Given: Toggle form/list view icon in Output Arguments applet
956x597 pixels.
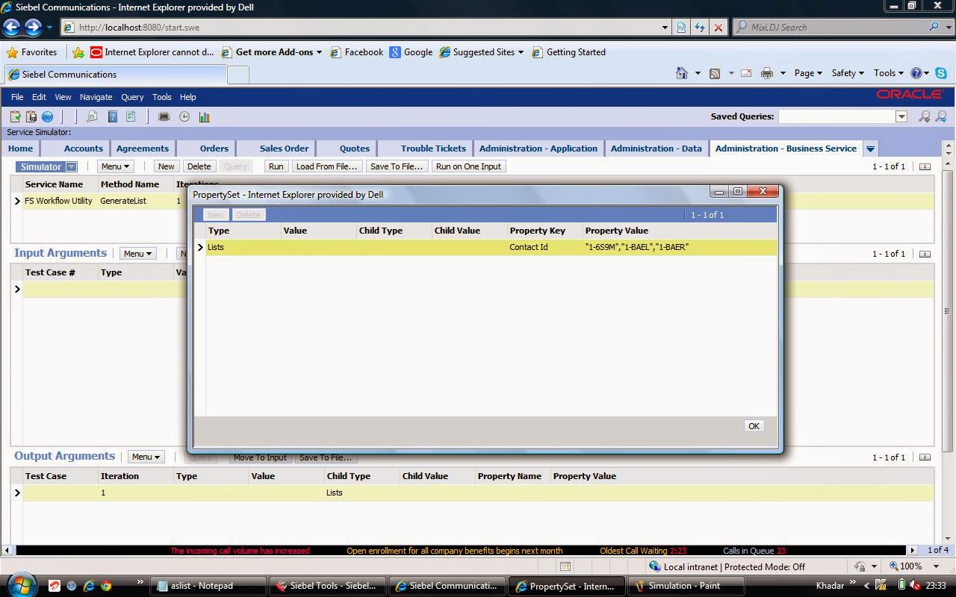Looking at the screenshot, I should (925, 457).
